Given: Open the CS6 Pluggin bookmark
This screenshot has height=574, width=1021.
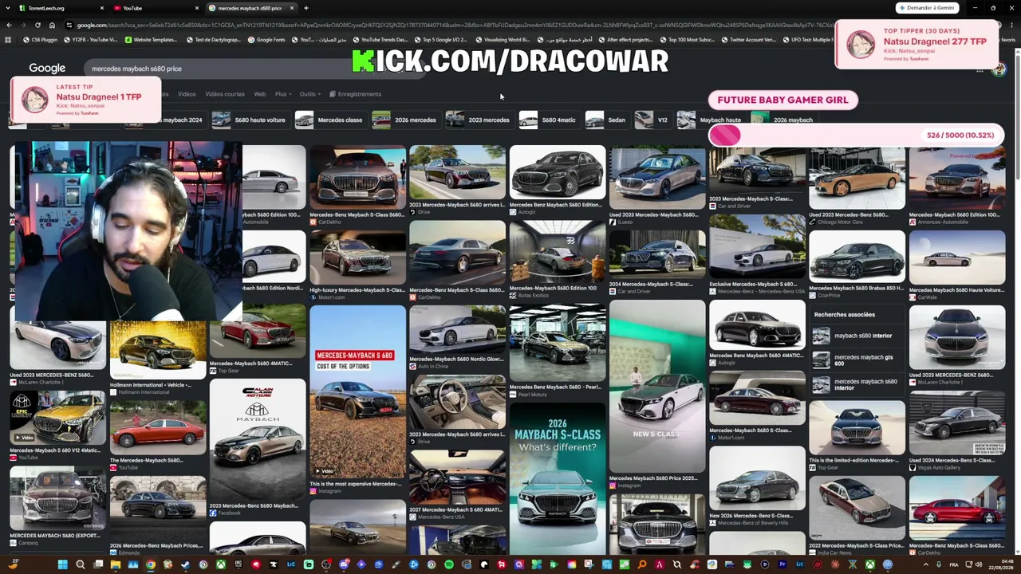Looking at the screenshot, I should 41,40.
